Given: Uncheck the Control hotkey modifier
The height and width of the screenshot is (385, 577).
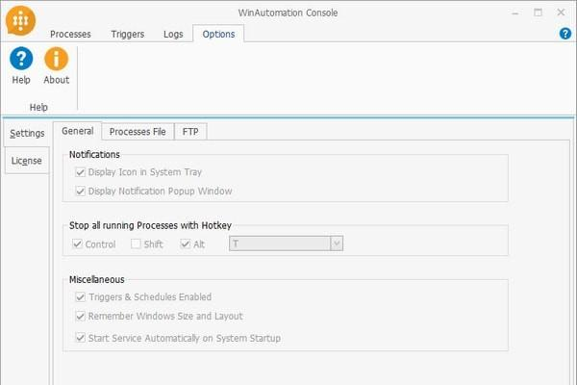Looking at the screenshot, I should [x=77, y=244].
